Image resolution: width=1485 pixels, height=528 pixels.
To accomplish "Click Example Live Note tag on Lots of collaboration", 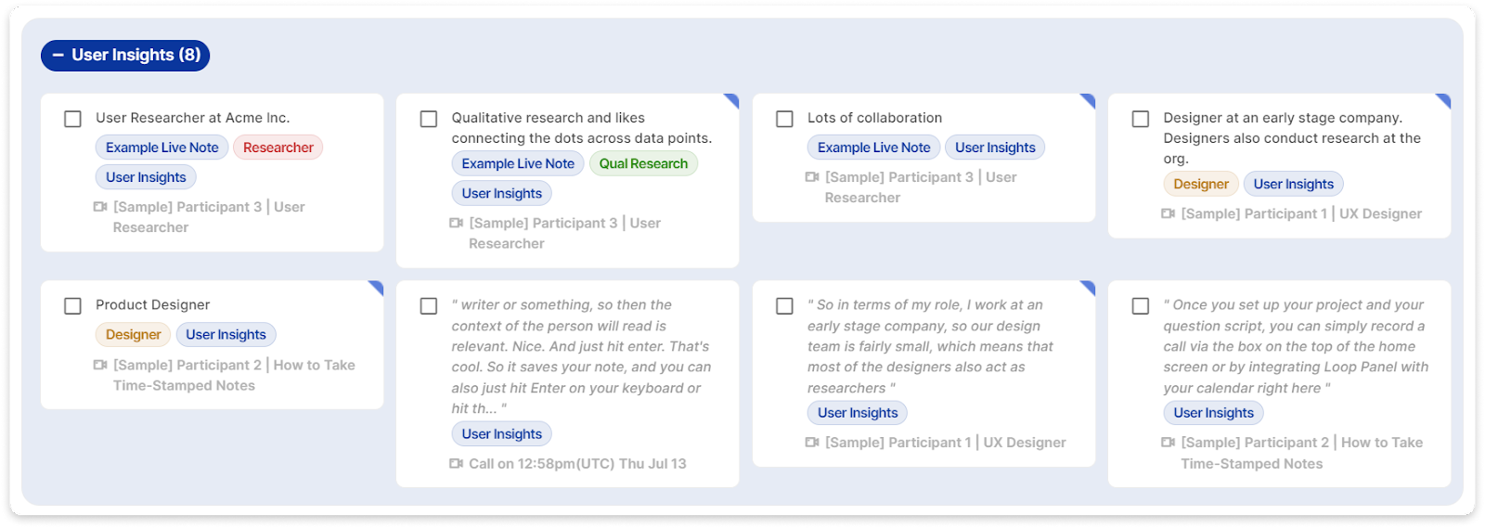I will pyautogui.click(x=873, y=148).
